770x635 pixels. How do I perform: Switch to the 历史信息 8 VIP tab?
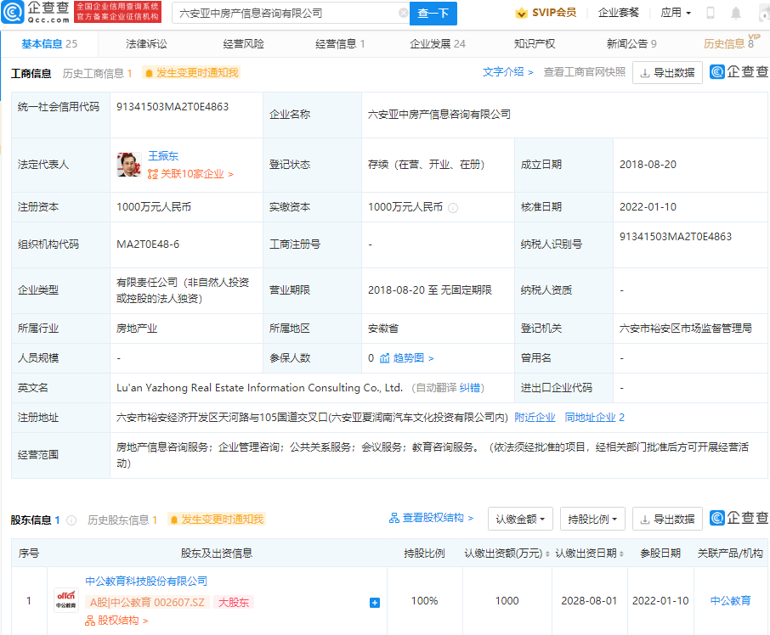click(730, 43)
